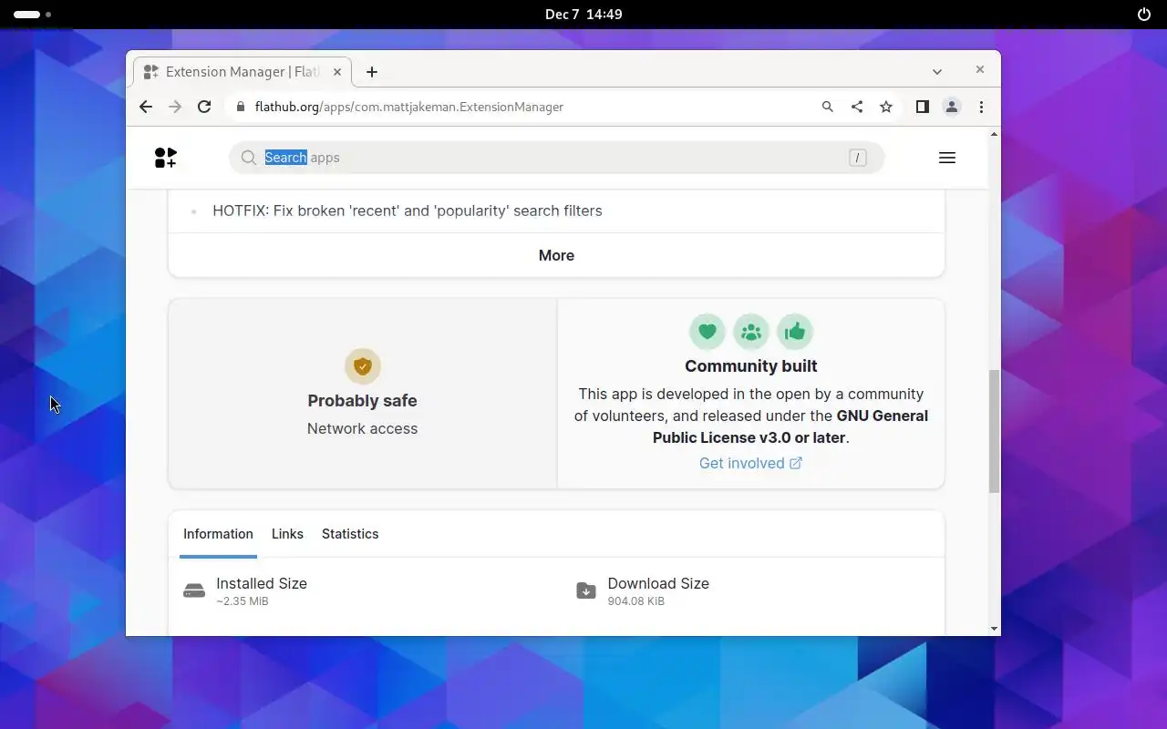
Task: Bookmark this page with star icon
Action: point(886,107)
